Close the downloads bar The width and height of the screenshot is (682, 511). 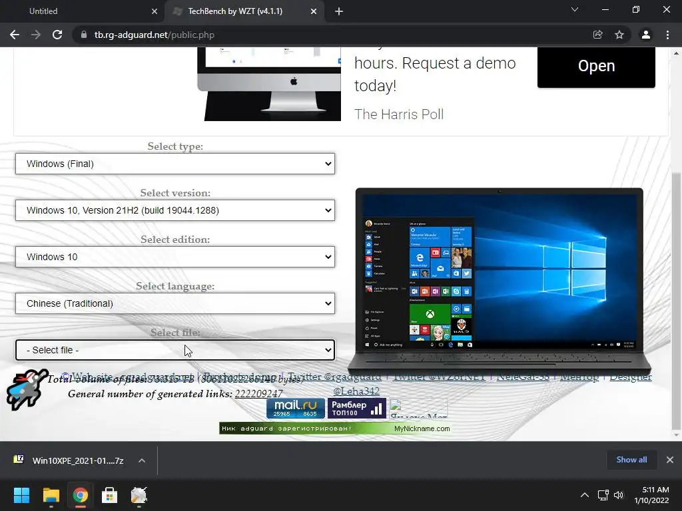click(670, 460)
